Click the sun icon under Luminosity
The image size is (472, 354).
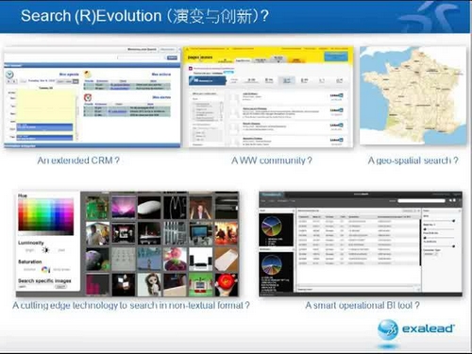coord(45,250)
